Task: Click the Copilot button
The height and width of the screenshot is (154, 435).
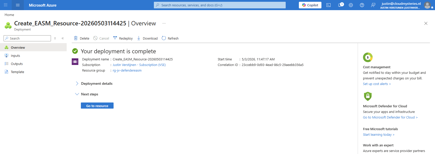Action: [310, 5]
